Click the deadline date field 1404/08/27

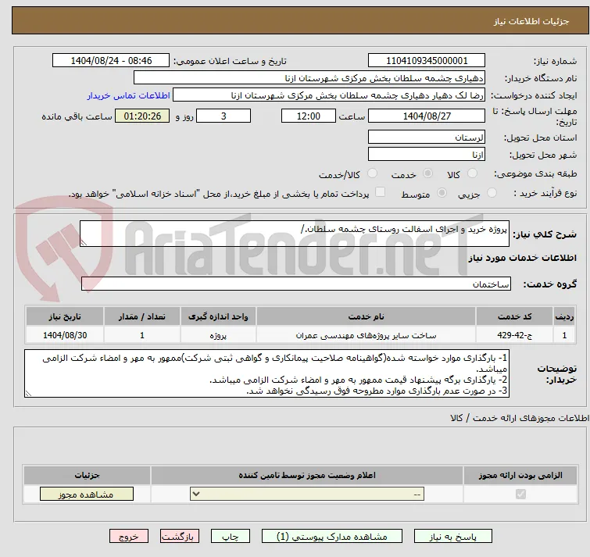click(x=427, y=116)
